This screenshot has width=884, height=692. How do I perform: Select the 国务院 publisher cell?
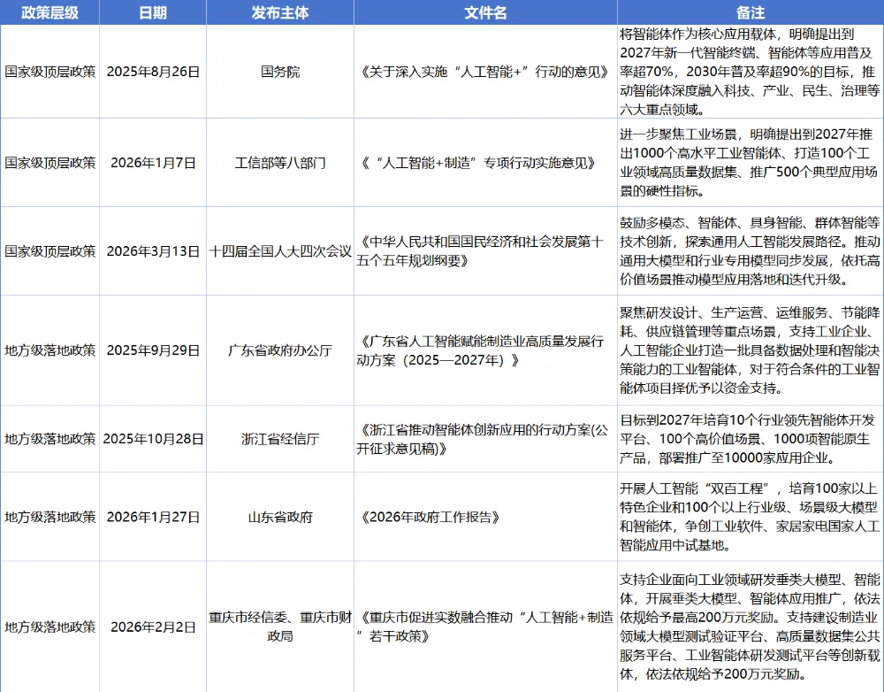click(280, 72)
